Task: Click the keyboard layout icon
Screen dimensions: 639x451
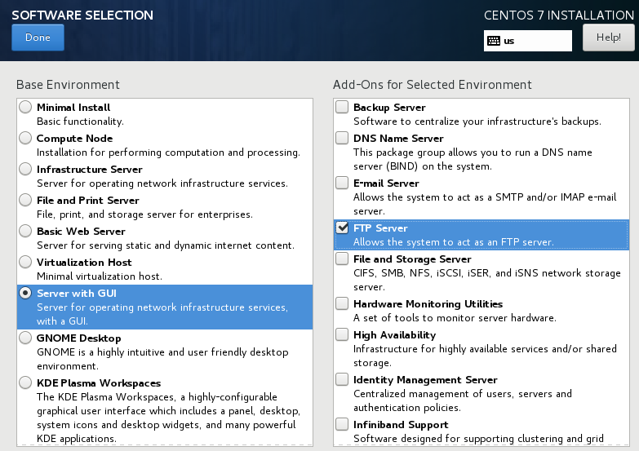Action: 494,40
